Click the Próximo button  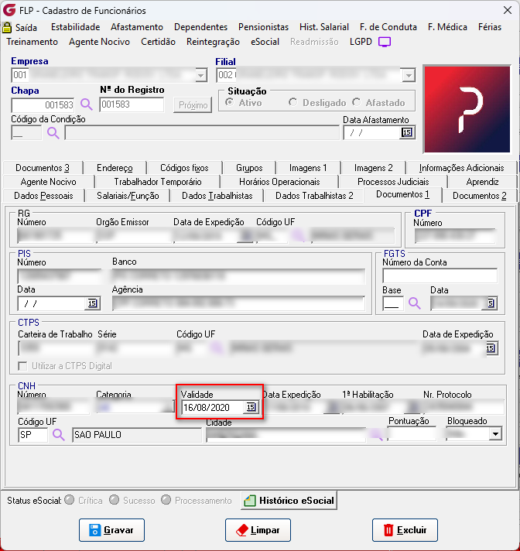pyautogui.click(x=193, y=105)
